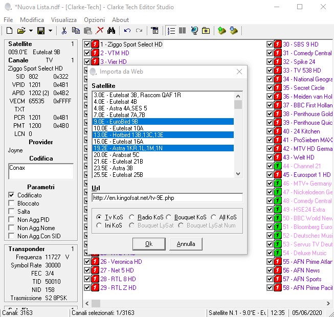Search channels with the binoculars icon
Image resolution: width=334 pixels, height=317 pixels.
(111, 31)
